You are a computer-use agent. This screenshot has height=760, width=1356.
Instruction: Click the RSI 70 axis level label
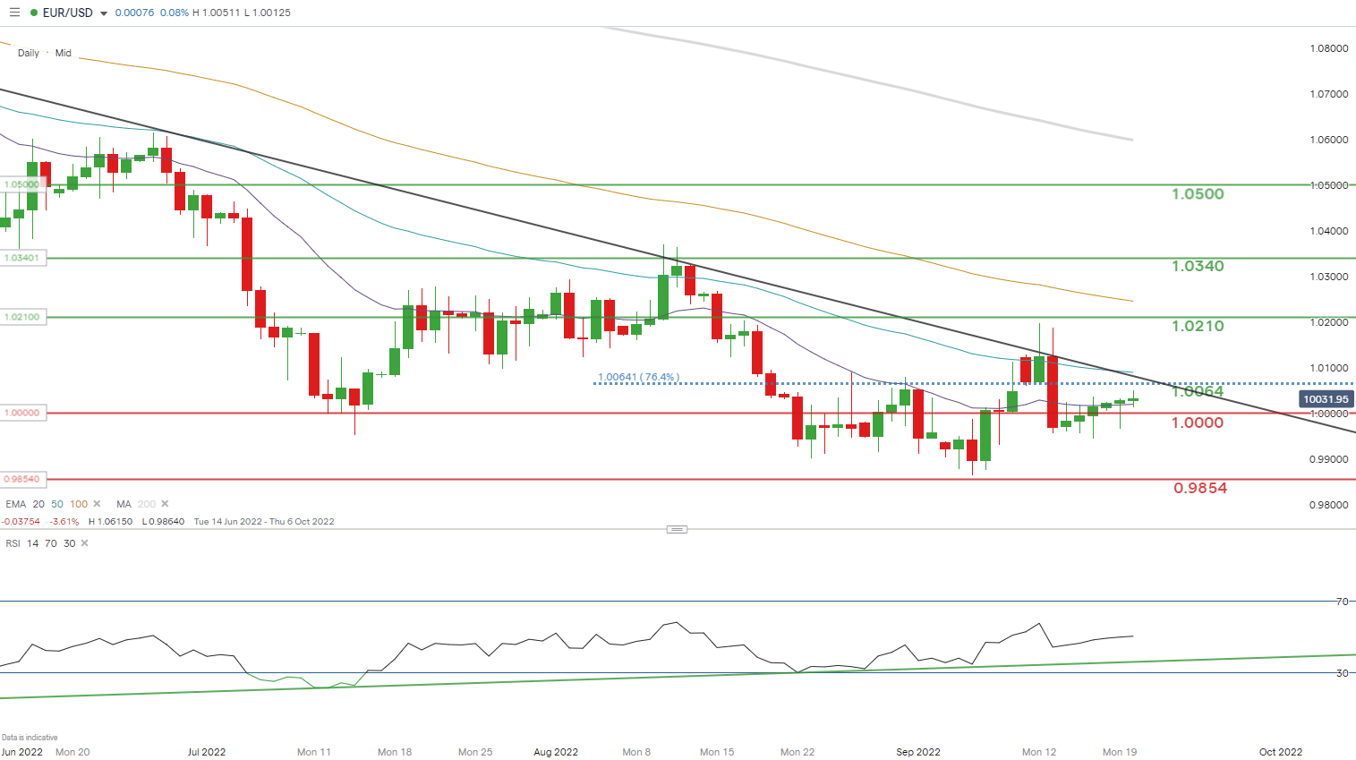point(1342,602)
